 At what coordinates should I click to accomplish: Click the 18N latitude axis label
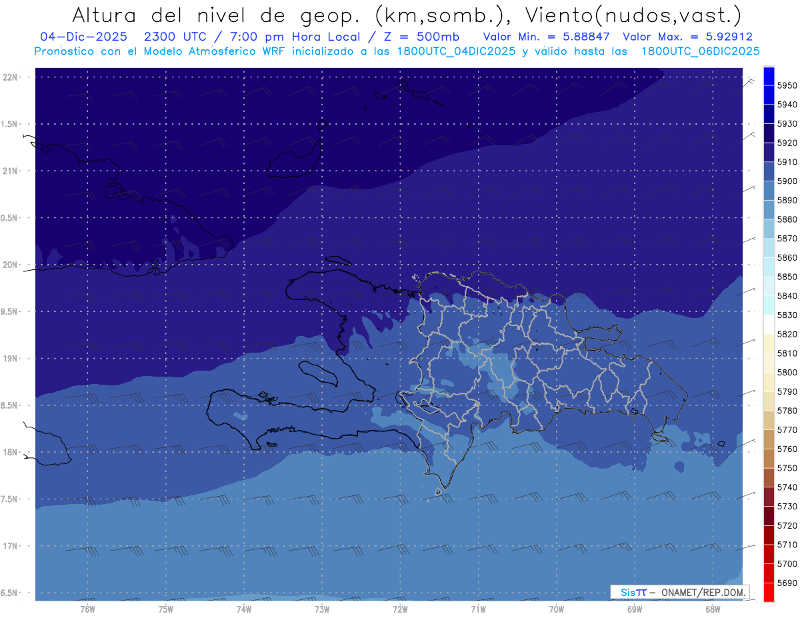(11, 452)
